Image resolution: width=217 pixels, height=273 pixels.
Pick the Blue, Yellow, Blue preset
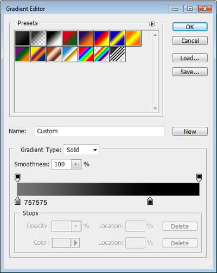click(117, 38)
